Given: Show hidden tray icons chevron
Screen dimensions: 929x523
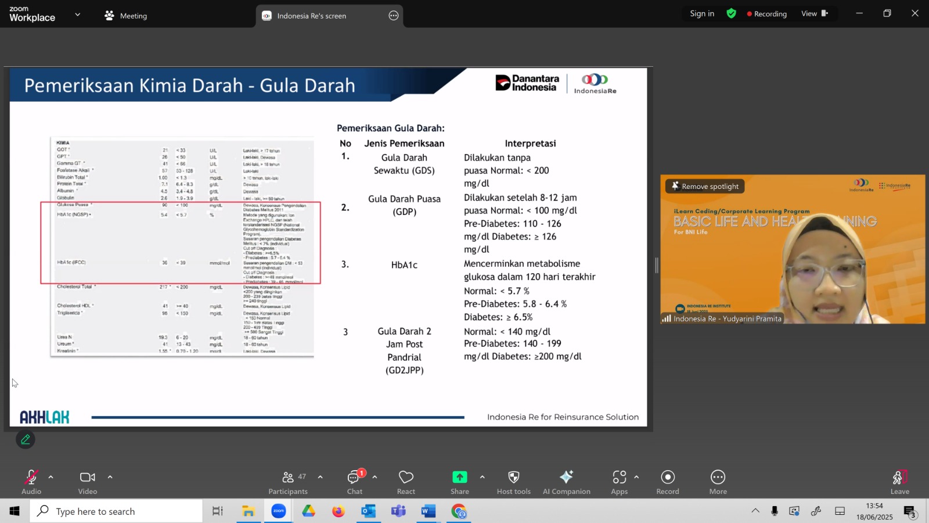Looking at the screenshot, I should click(755, 511).
